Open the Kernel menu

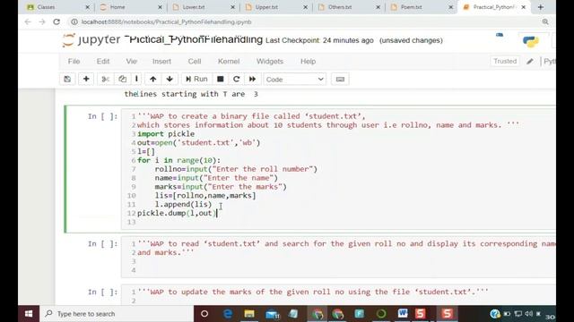click(x=229, y=62)
